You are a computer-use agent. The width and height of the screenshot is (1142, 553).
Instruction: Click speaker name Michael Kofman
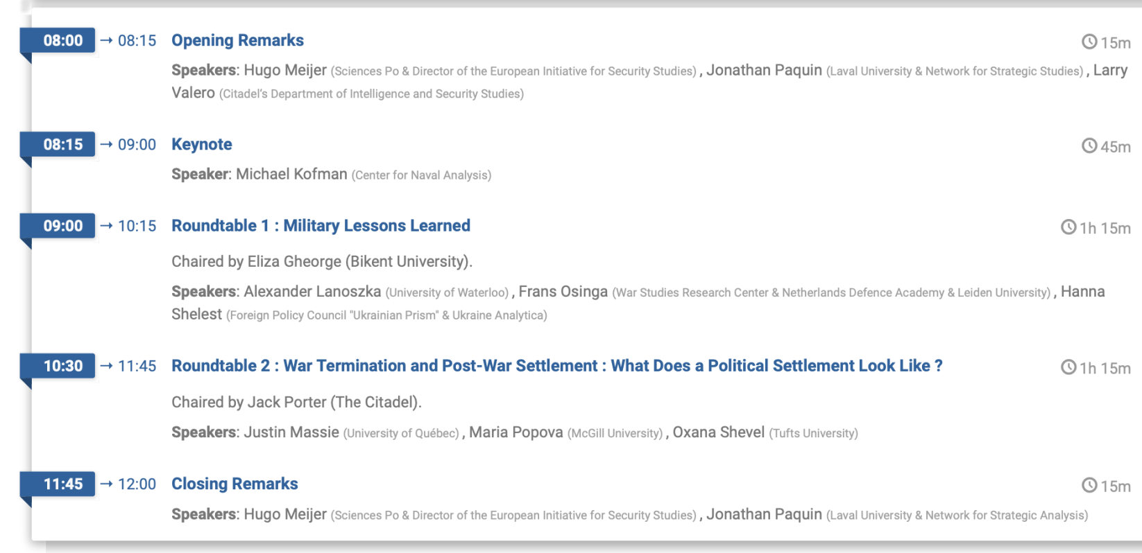(x=291, y=174)
